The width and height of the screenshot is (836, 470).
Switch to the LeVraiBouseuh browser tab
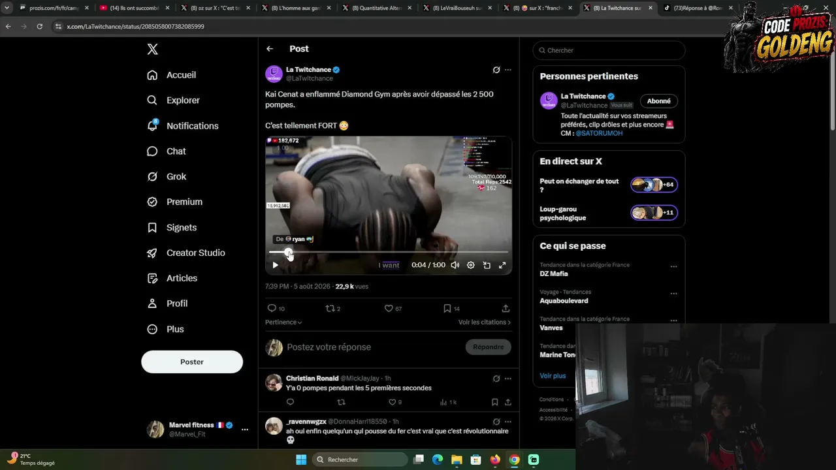[458, 8]
